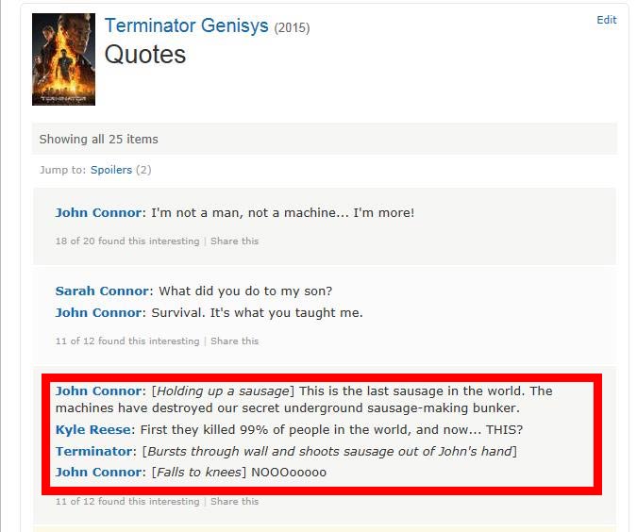
Task: Share the sausage quote via Share this
Action: [234, 502]
